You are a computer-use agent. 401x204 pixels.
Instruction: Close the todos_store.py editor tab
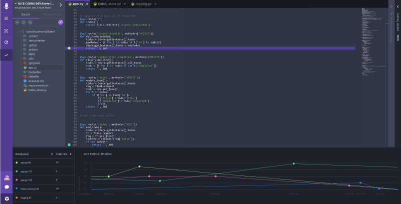tap(124, 4)
